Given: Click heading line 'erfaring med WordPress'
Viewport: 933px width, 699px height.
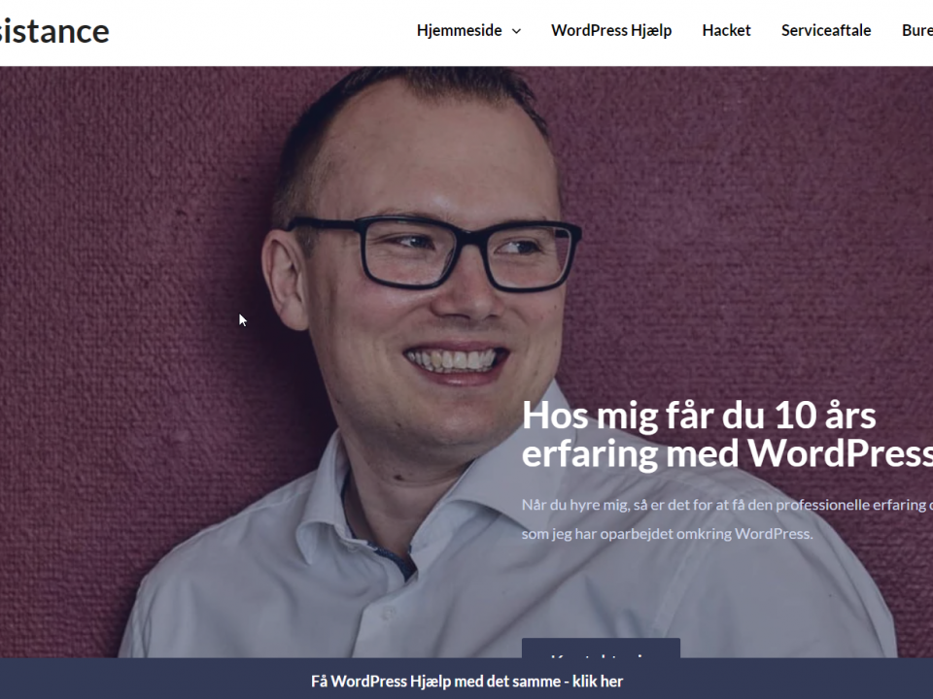Looking at the screenshot, I should pos(727,453).
